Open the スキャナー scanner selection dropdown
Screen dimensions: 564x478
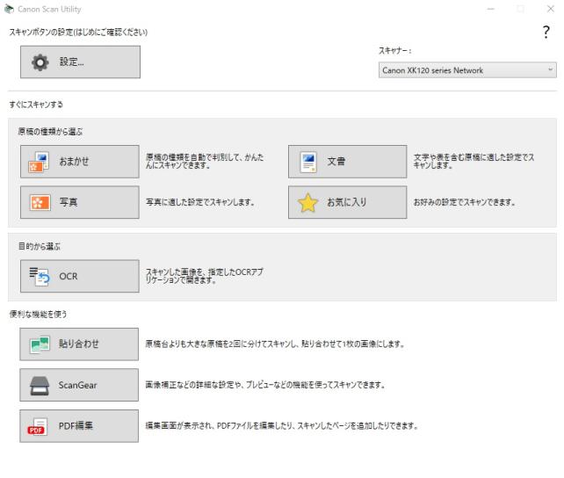pos(467,70)
